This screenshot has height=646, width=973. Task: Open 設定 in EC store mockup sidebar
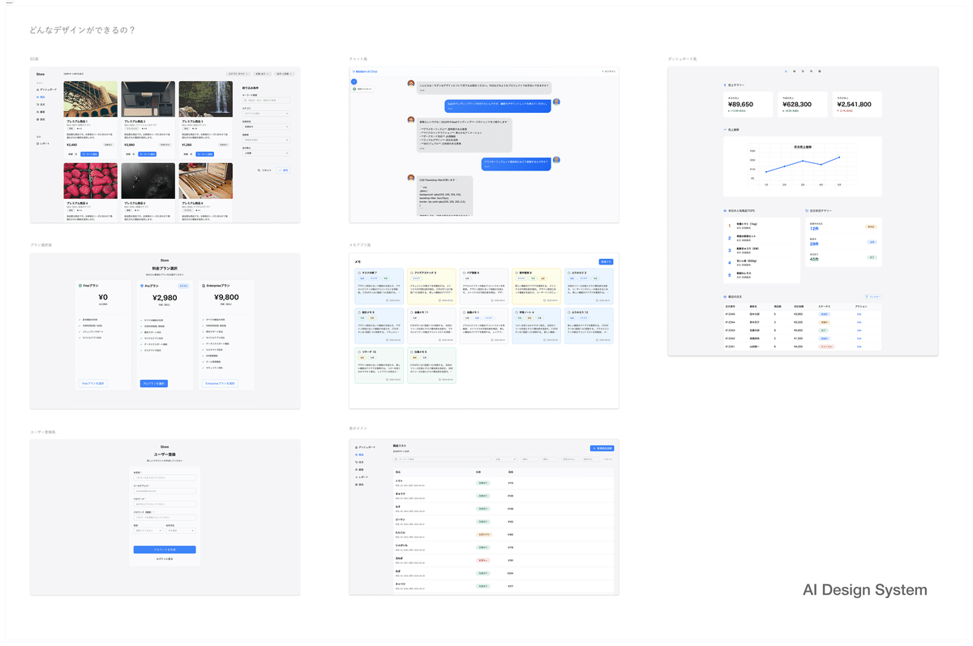click(41, 119)
